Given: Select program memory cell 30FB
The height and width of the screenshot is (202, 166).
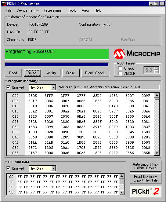Looking at the screenshot, I should [x=33, y=106].
